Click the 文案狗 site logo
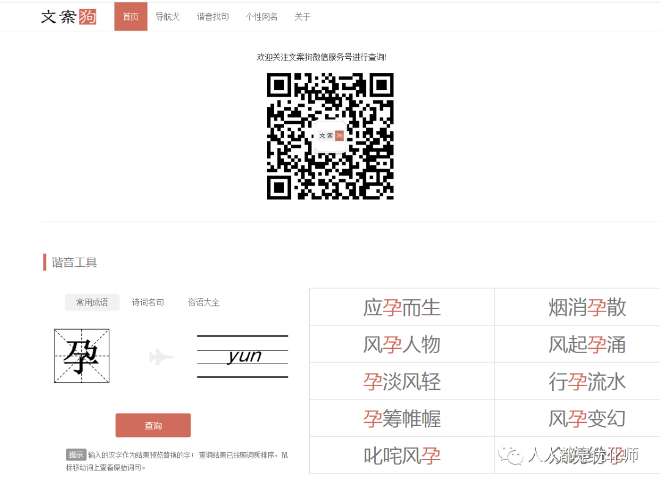Viewport: 660px width, 484px height. click(68, 17)
